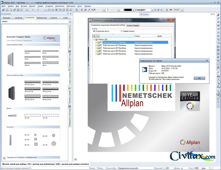The image size is (221, 170).
Task: Expand the Рабочее место 94 tree node
Action: (96, 51)
